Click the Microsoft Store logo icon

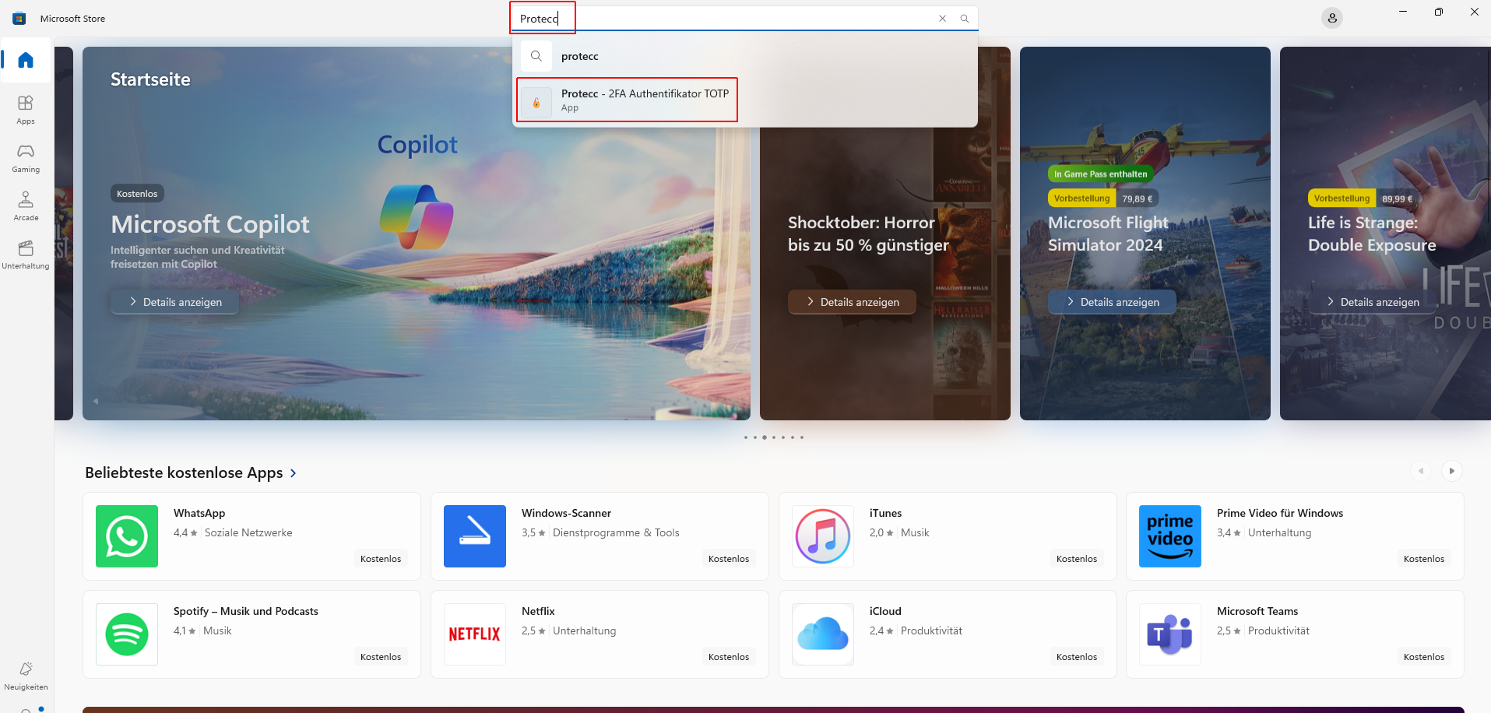pos(19,19)
